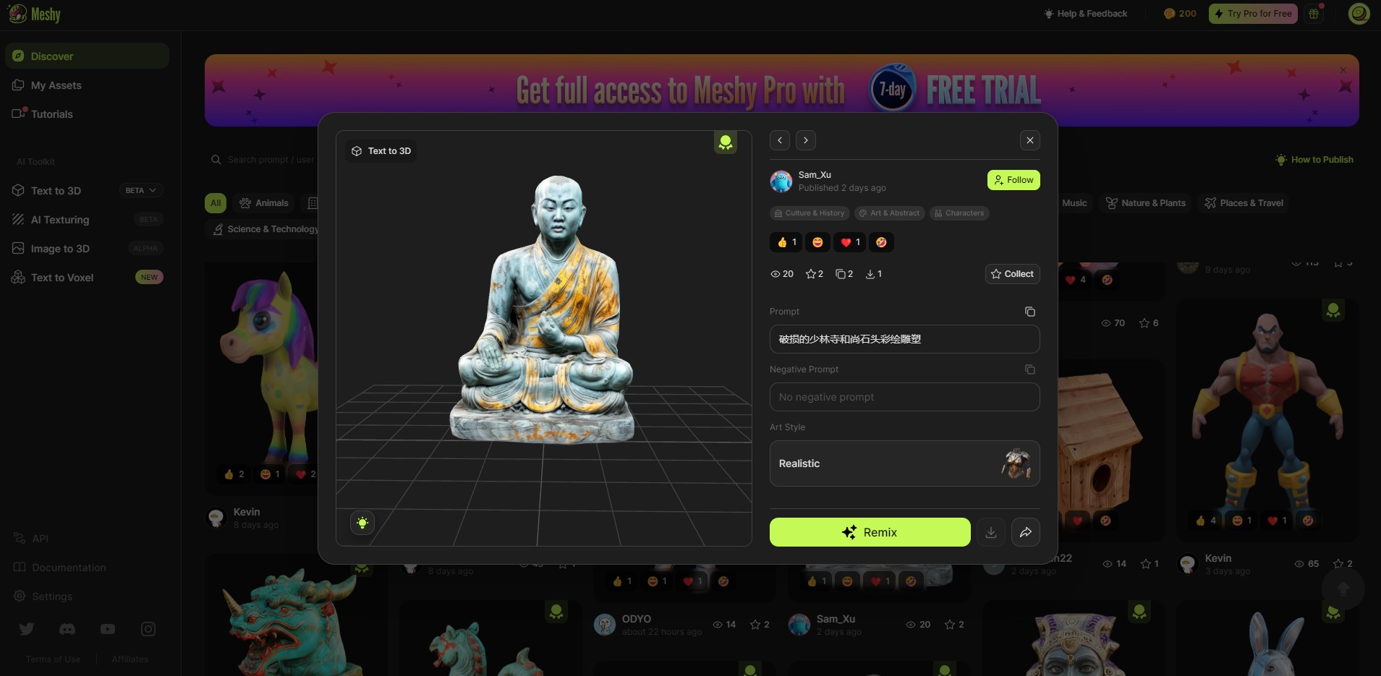Click the Text to 3D label on preview

[x=381, y=151]
